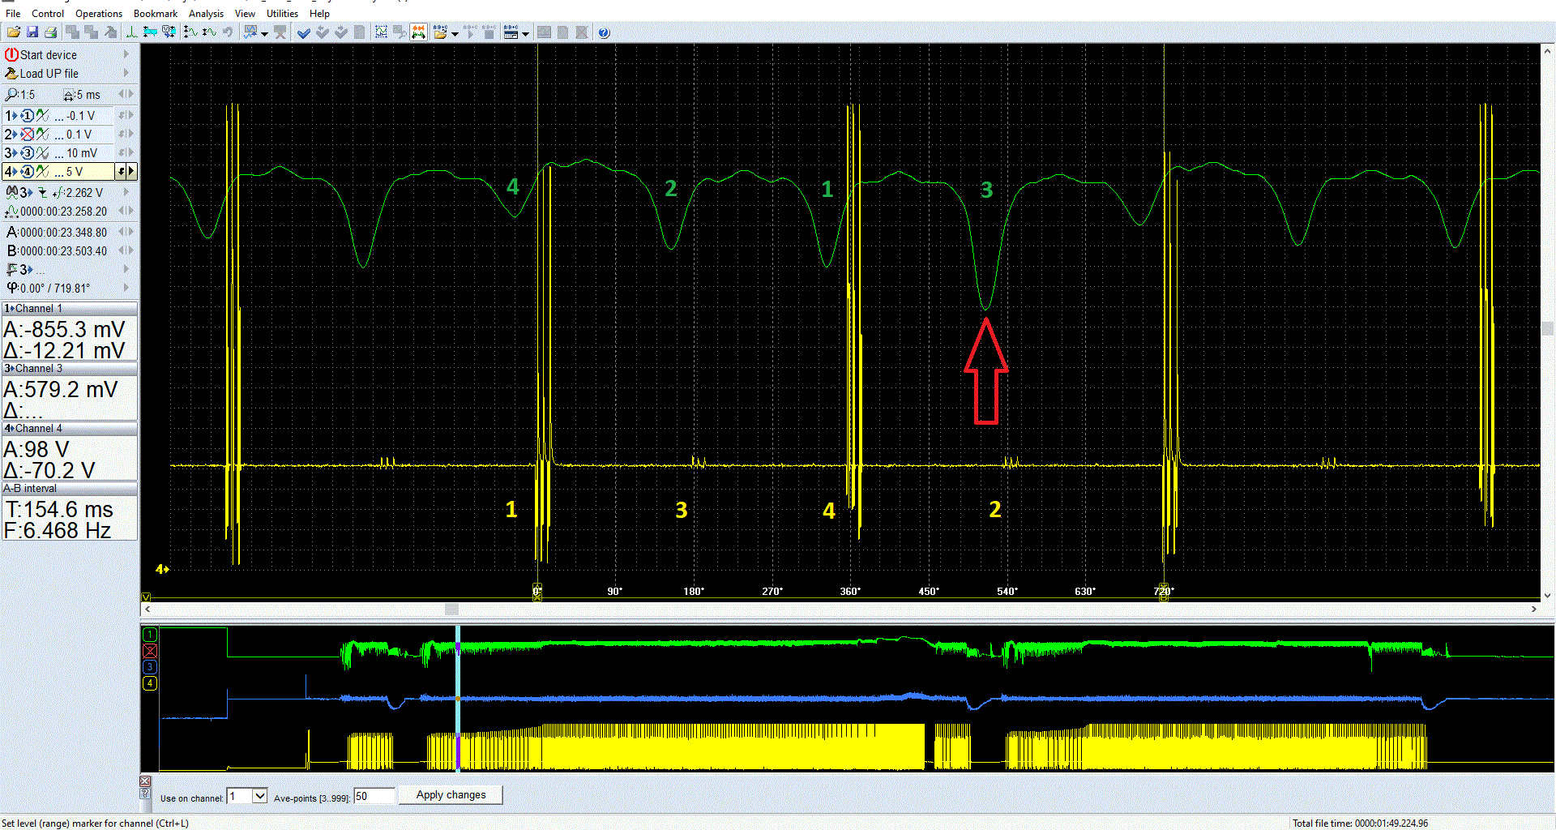Expand the phase 0.00° / 719.81° arrow
The height and width of the screenshot is (830, 1556).
click(126, 288)
